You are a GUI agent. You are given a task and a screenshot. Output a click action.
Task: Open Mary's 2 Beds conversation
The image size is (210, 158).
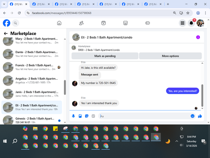coord(32,40)
